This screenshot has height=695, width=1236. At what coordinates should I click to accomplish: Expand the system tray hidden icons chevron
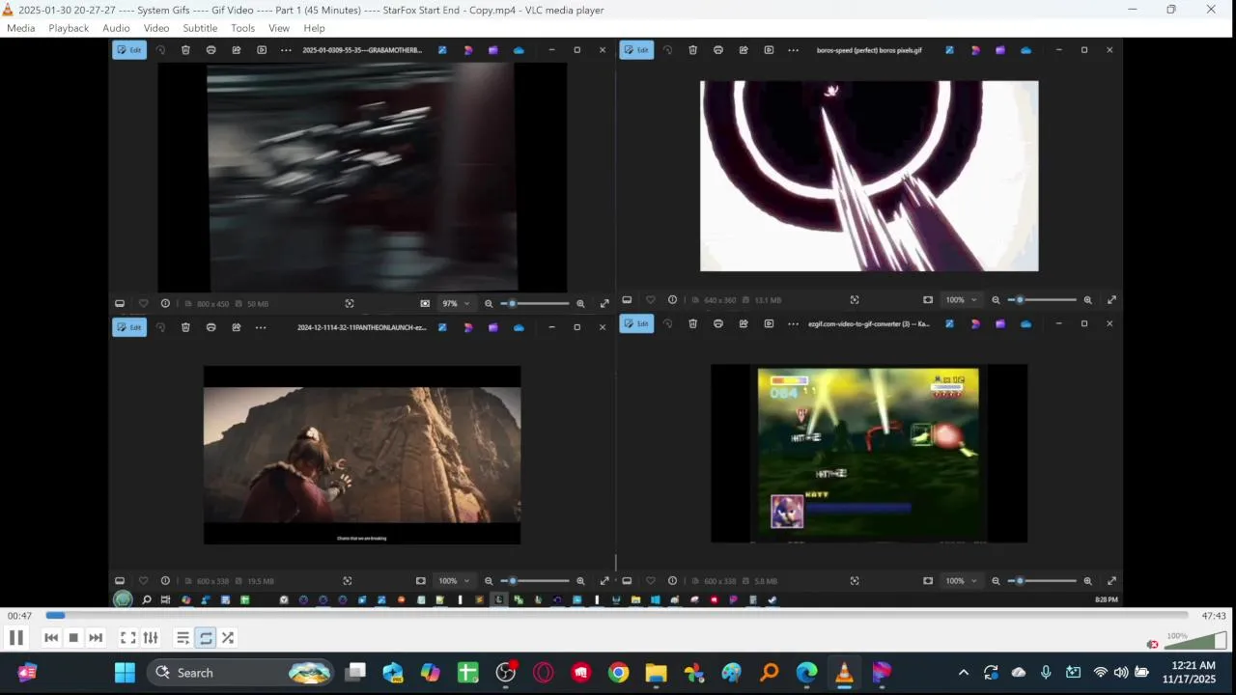pyautogui.click(x=963, y=673)
